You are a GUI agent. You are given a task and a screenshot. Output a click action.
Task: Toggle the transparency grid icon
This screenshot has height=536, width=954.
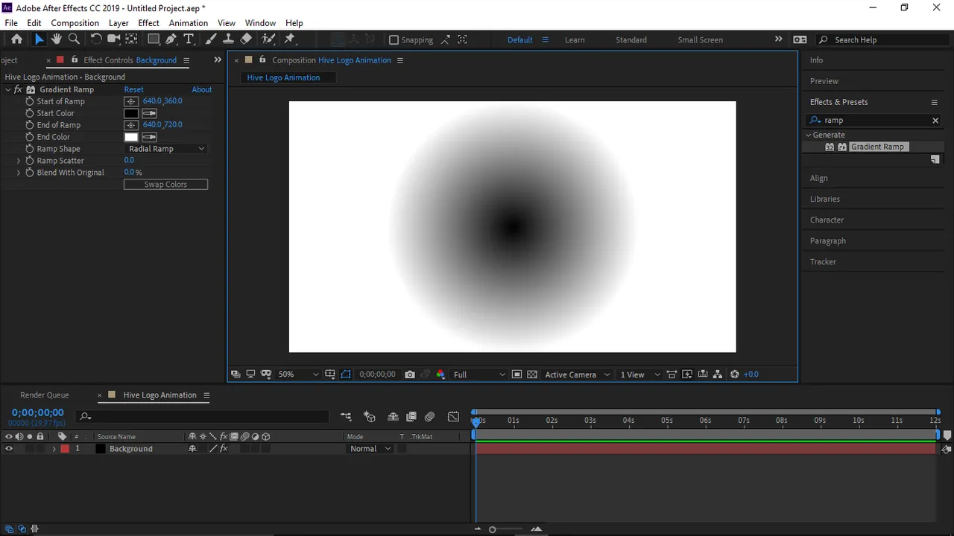(x=532, y=374)
